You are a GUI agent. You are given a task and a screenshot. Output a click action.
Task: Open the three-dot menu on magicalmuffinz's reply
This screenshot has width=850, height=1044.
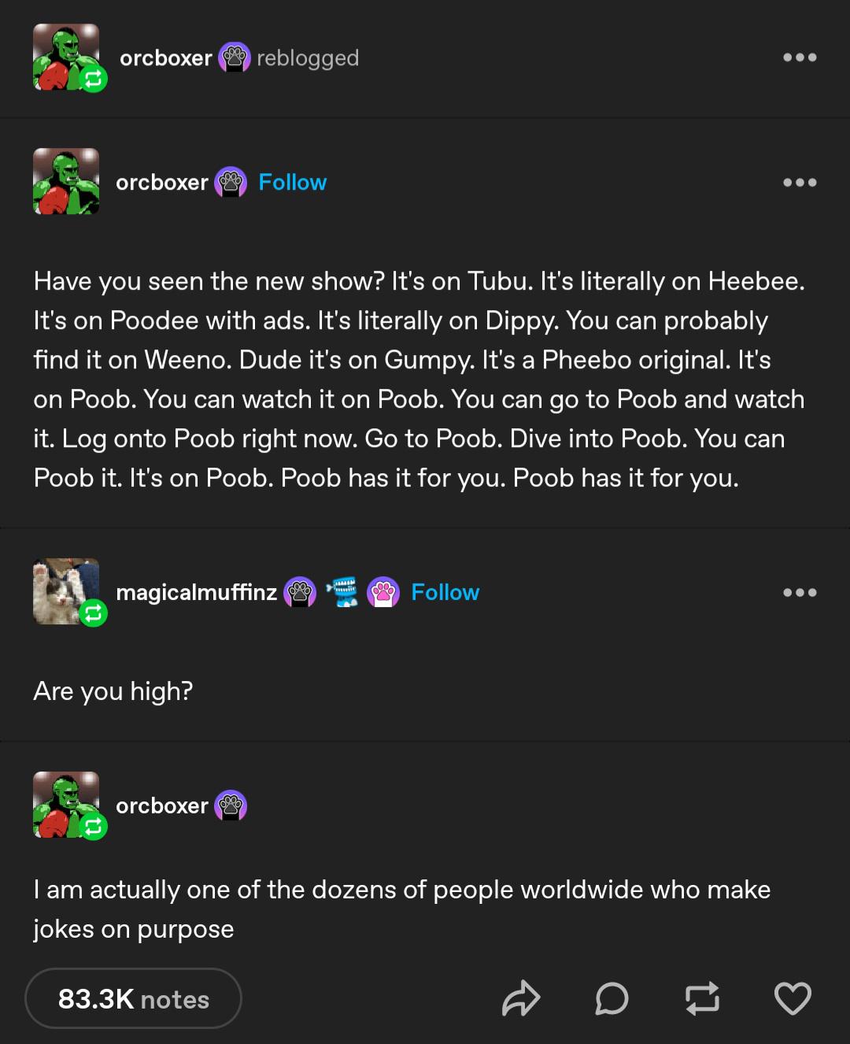800,592
